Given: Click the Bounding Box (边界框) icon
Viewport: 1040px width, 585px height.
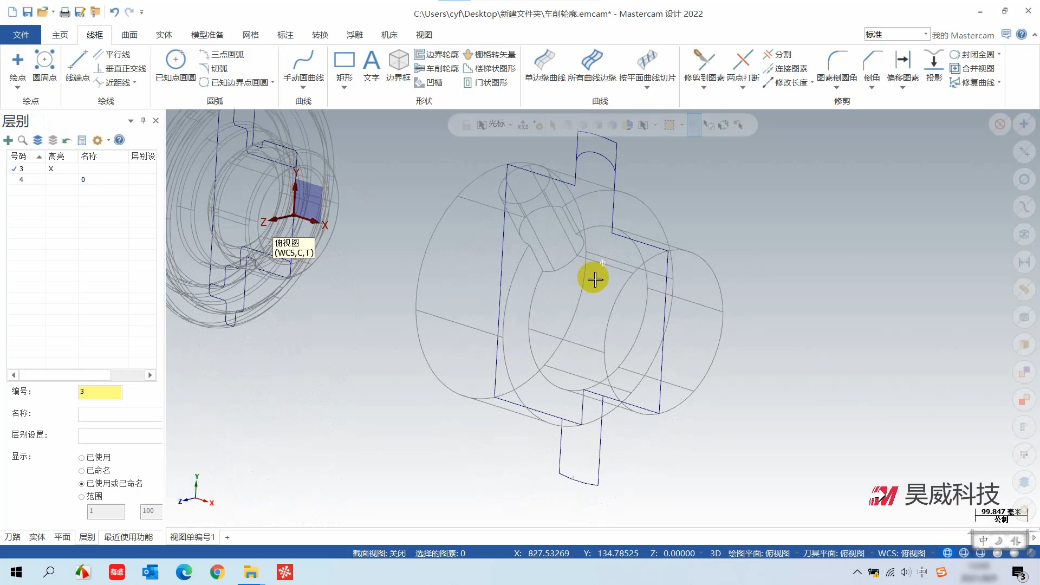Looking at the screenshot, I should 398,60.
